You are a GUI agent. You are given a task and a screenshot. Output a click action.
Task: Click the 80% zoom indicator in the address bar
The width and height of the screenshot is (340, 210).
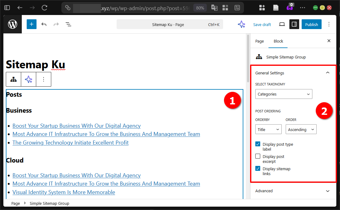200,8
